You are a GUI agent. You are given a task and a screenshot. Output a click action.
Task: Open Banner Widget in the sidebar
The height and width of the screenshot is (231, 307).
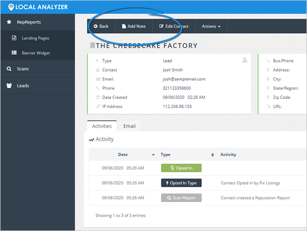point(36,53)
